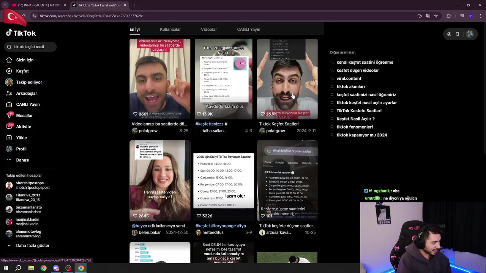The width and height of the screenshot is (486, 273).
Task: Click the viral.content search suggestion
Action: pos(349,78)
